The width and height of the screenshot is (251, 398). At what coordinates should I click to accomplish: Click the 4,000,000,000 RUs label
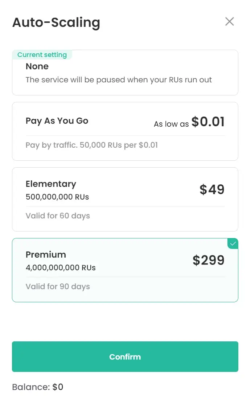pos(61,268)
